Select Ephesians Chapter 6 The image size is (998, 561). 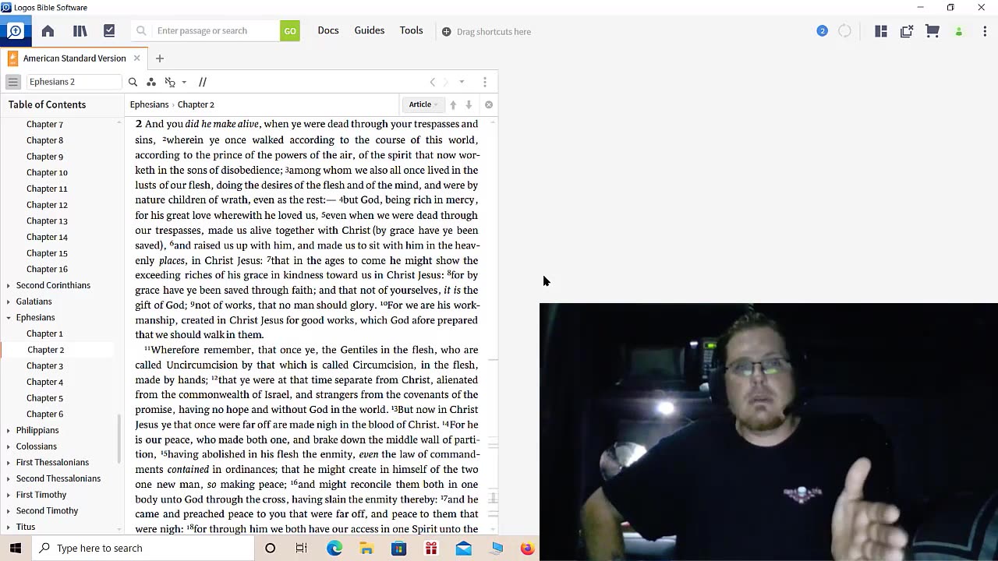tap(44, 414)
